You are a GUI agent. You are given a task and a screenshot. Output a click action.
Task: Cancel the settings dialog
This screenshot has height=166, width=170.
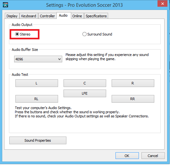coord(153,156)
